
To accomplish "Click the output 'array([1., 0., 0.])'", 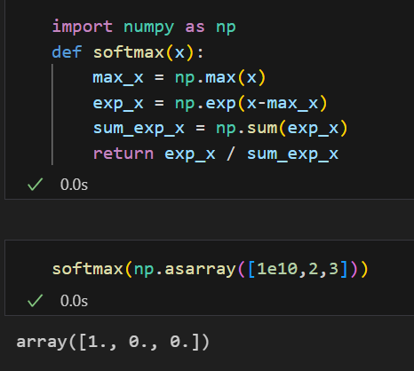I will coord(113,342).
